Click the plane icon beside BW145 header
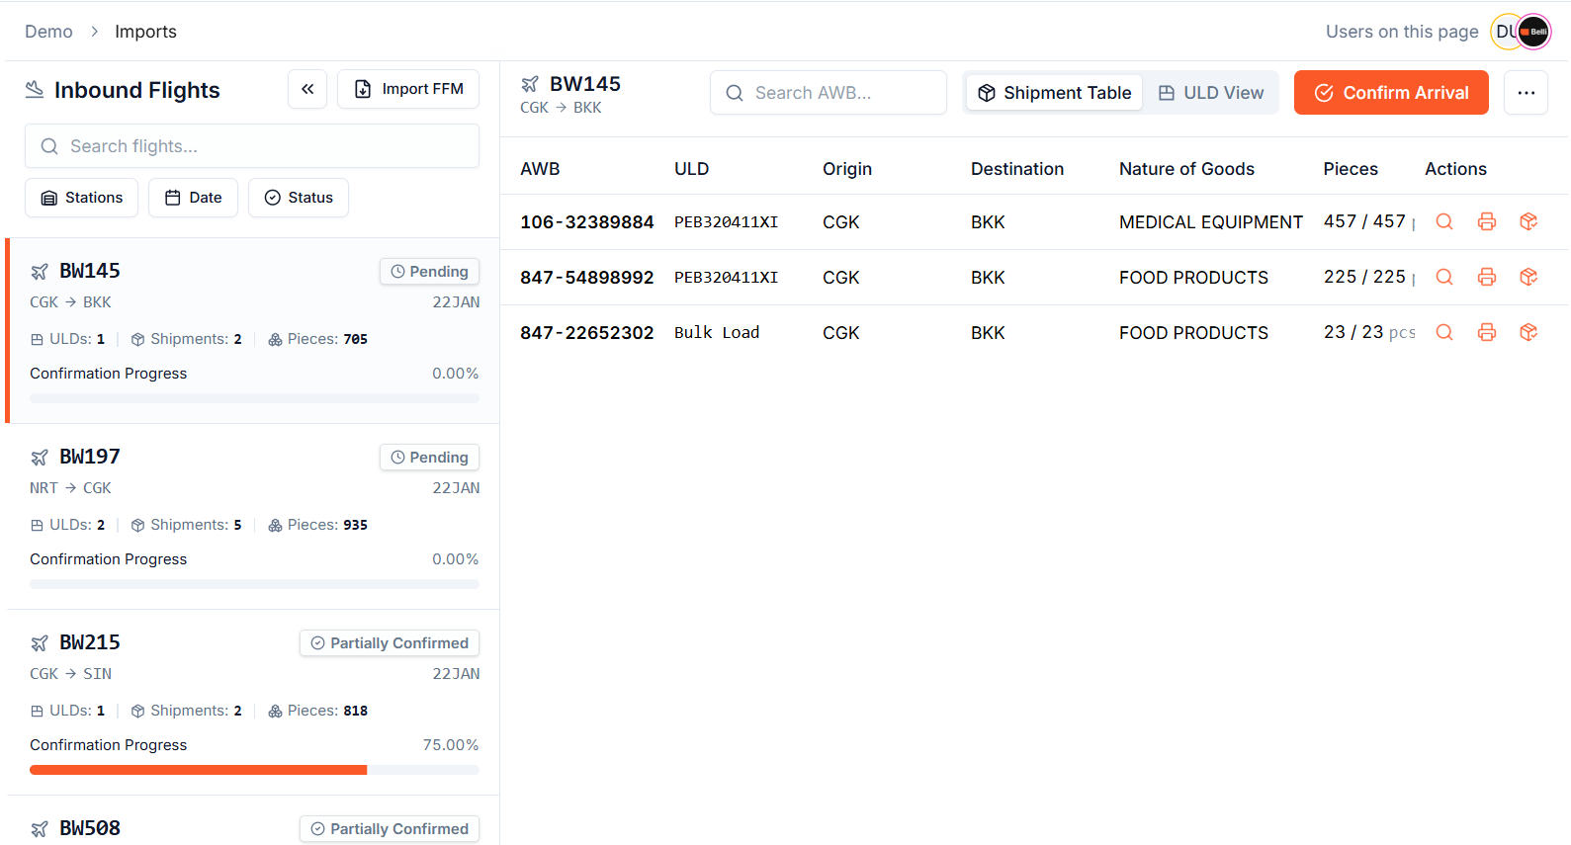The height and width of the screenshot is (845, 1571). point(530,84)
